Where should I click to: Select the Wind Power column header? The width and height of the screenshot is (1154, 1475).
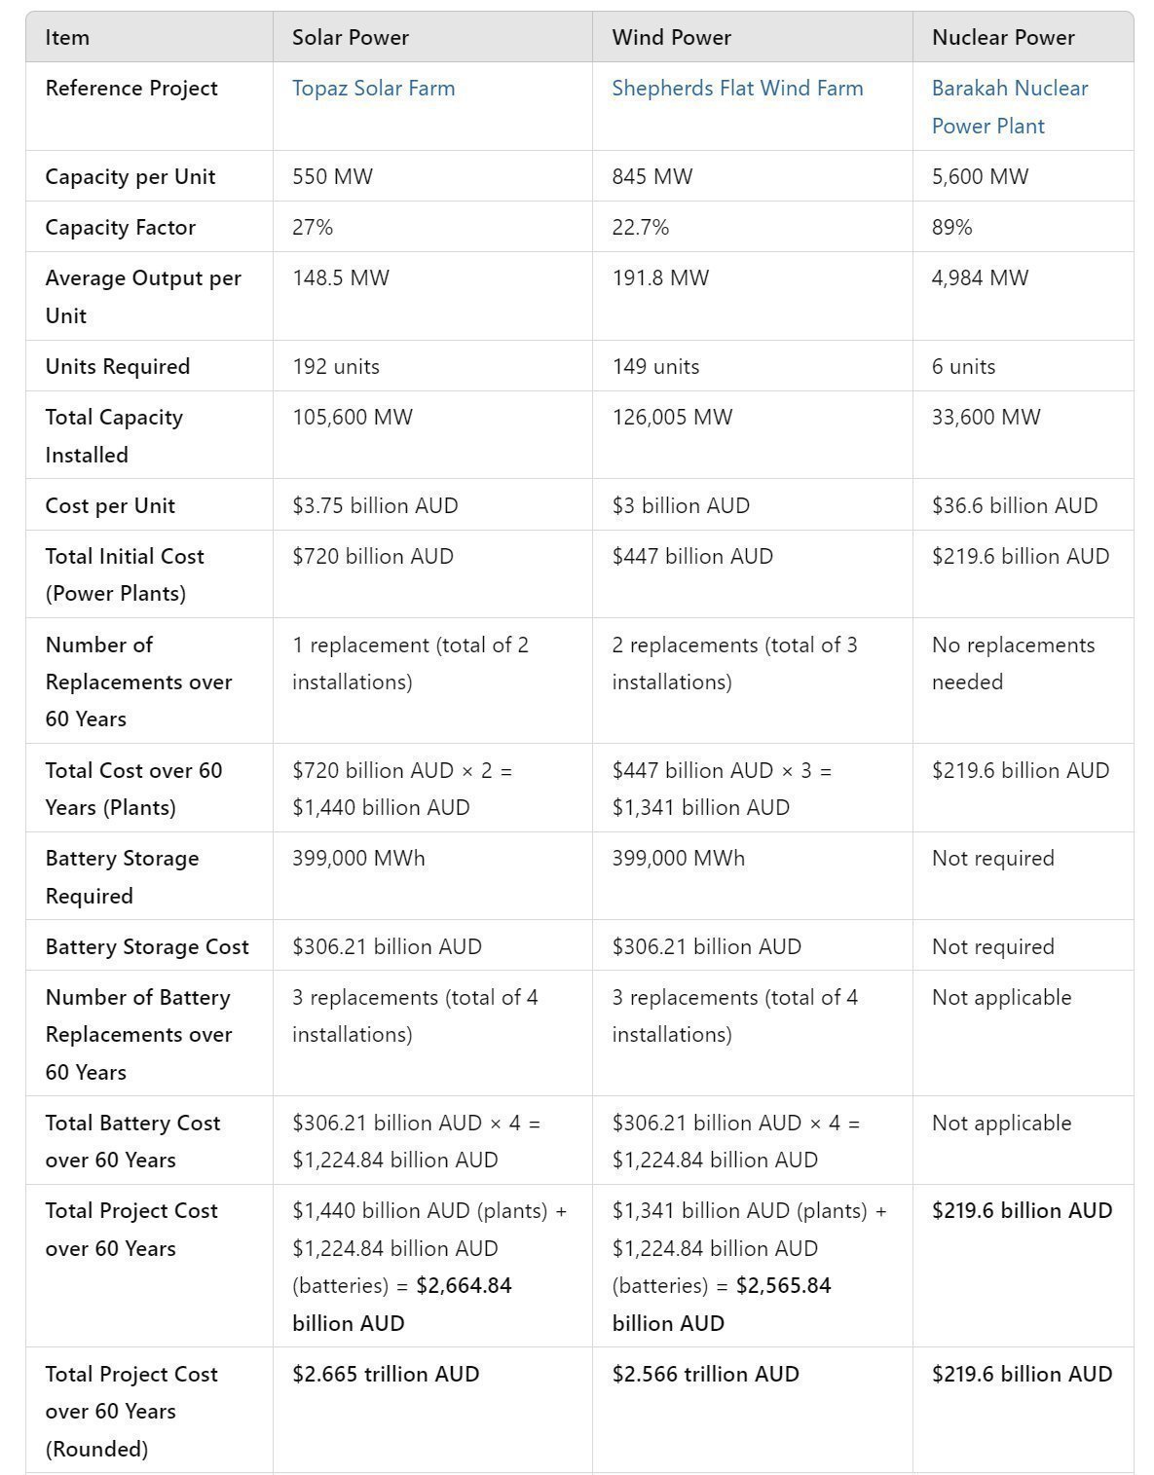pos(671,38)
